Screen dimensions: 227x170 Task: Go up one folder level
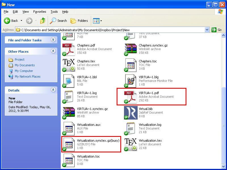tap(43, 21)
